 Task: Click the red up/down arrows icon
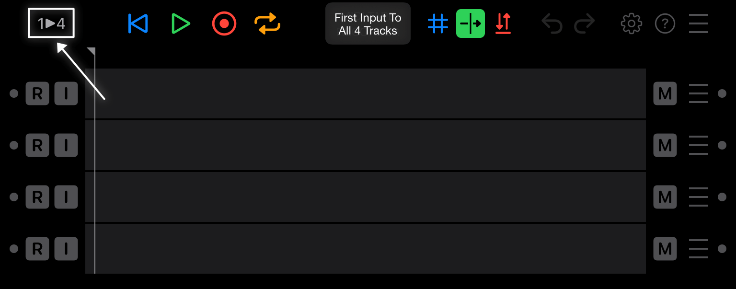tap(503, 23)
